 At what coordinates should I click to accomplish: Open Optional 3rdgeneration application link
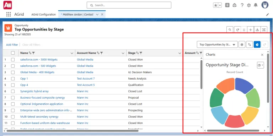click(42, 104)
